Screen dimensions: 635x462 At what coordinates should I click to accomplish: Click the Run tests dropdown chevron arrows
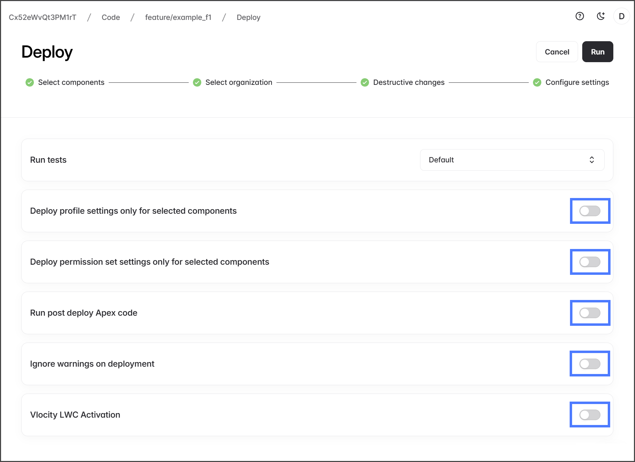point(592,160)
